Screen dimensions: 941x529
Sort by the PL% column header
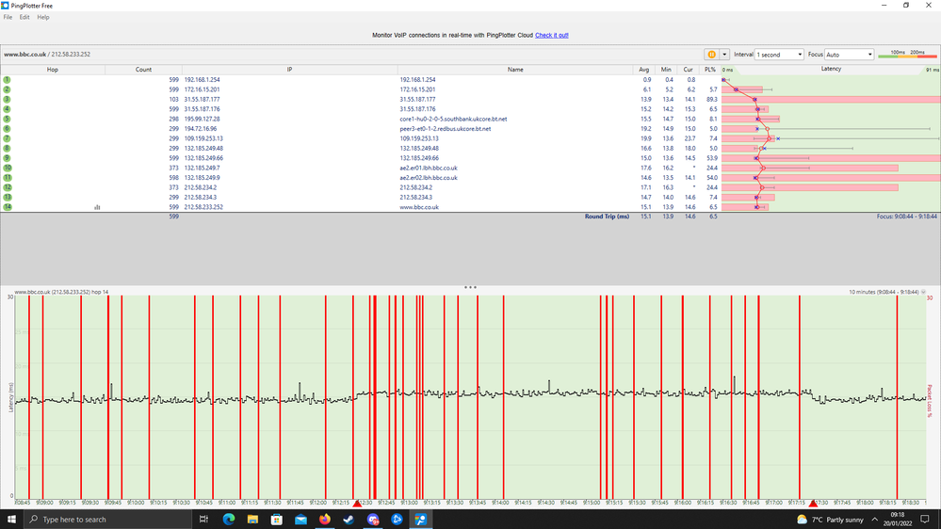coord(709,70)
